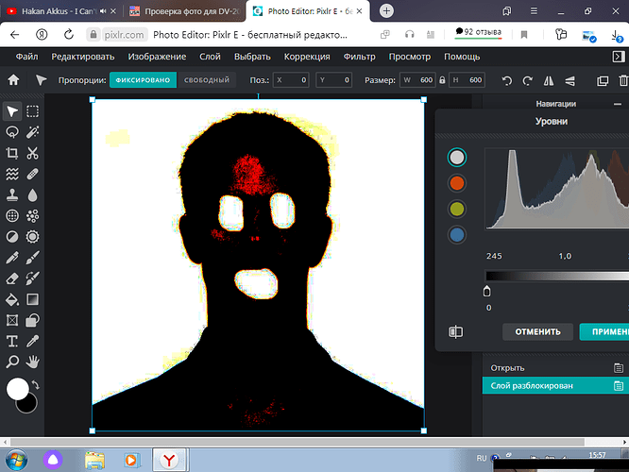Open the Просмотр menu
This screenshot has height=472, width=629.
410,57
